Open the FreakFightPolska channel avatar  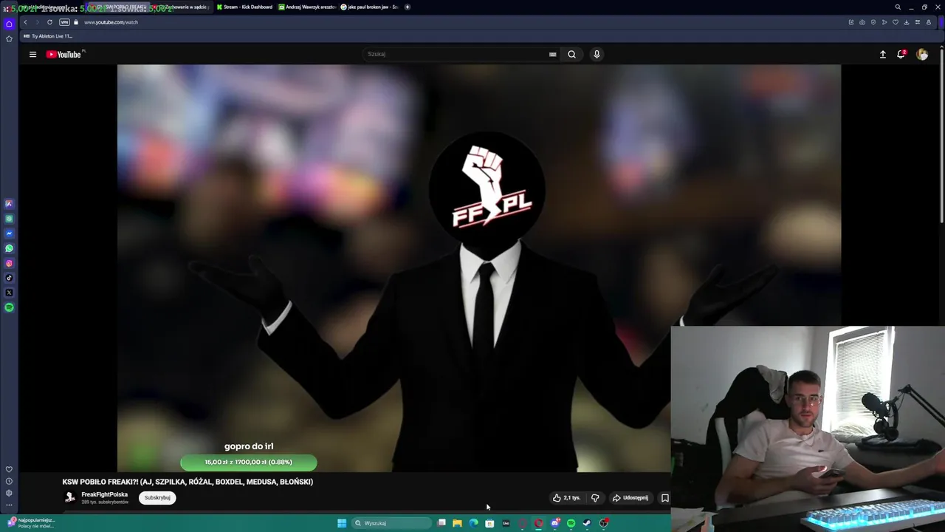tap(70, 497)
